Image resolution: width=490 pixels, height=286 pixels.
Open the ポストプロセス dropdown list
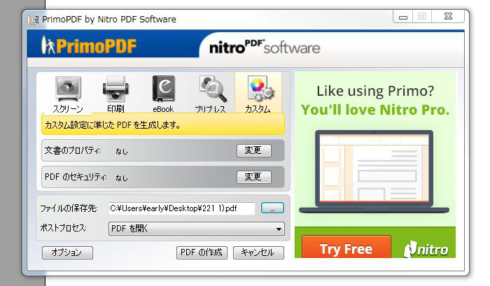pyautogui.click(x=196, y=228)
